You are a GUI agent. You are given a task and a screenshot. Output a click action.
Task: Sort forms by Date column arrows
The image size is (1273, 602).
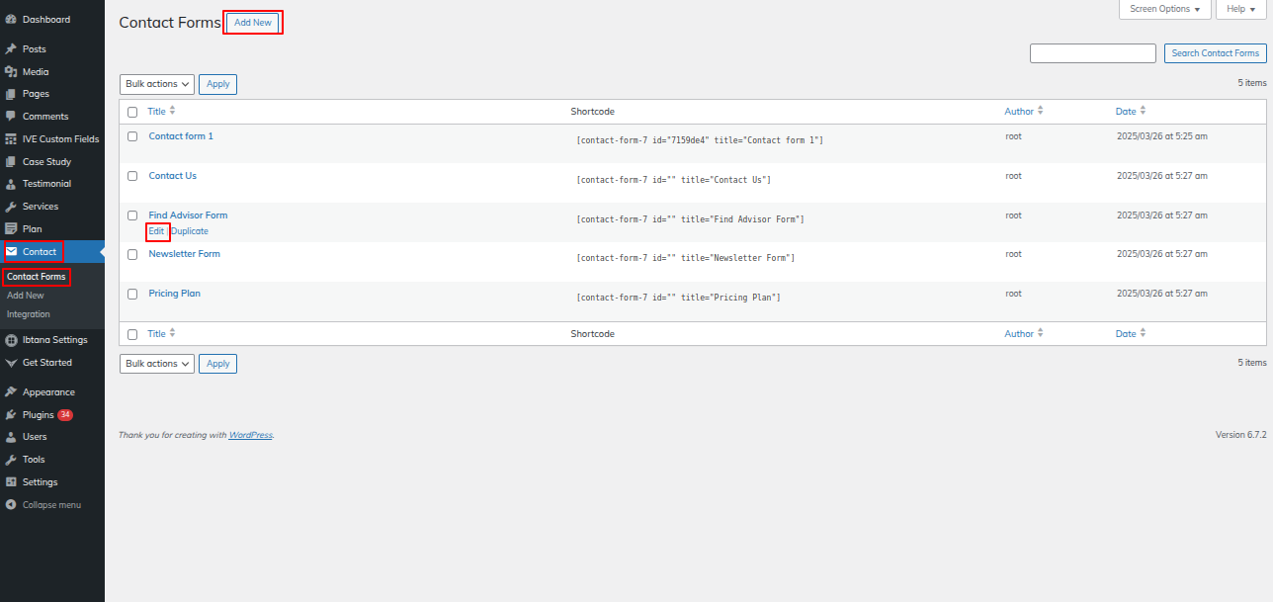1144,112
